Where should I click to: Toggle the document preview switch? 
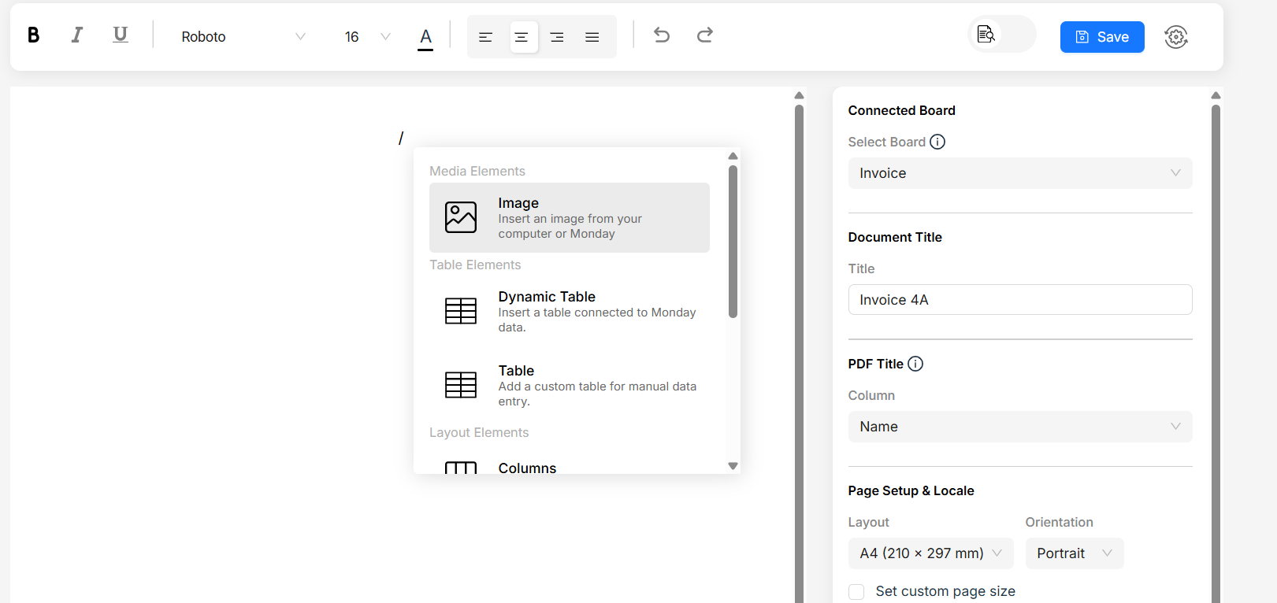pos(1001,35)
